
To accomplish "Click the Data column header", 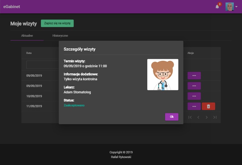I will tap(29, 53).
